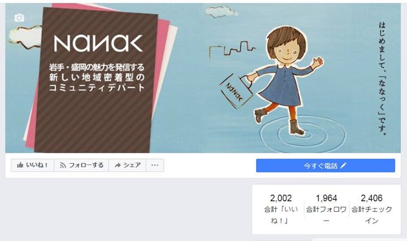Click the share arrow icon beside シェア
Image resolution: width=407 pixels, height=241 pixels.
(x=118, y=165)
